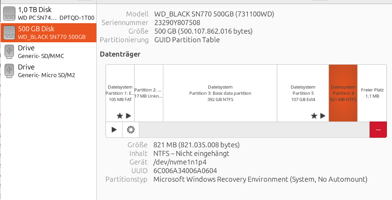Click the SSD icon of the 500 GB Disk
The image size is (392, 200).
point(9,33)
